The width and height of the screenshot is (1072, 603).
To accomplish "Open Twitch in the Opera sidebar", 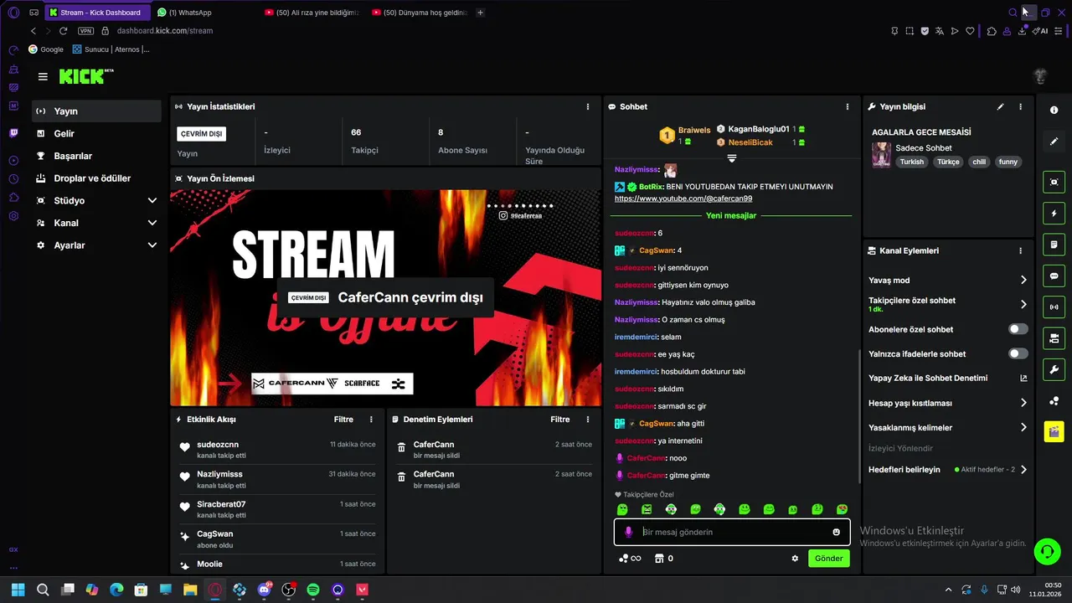I will [13, 132].
